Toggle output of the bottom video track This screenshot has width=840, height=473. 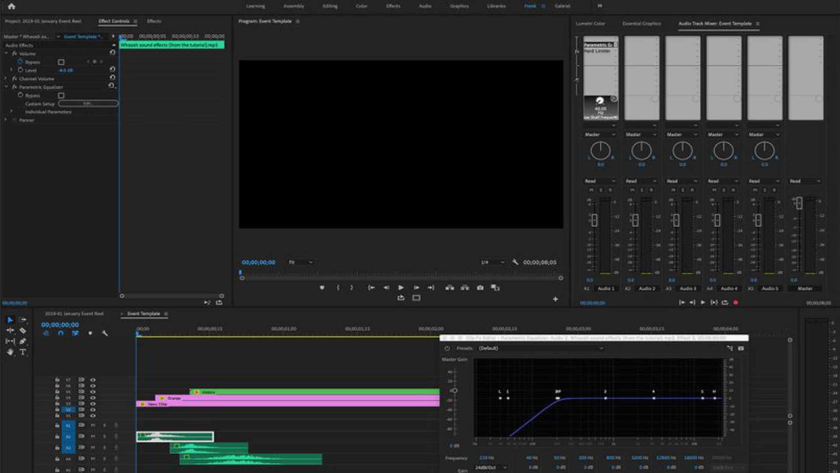pos(93,416)
